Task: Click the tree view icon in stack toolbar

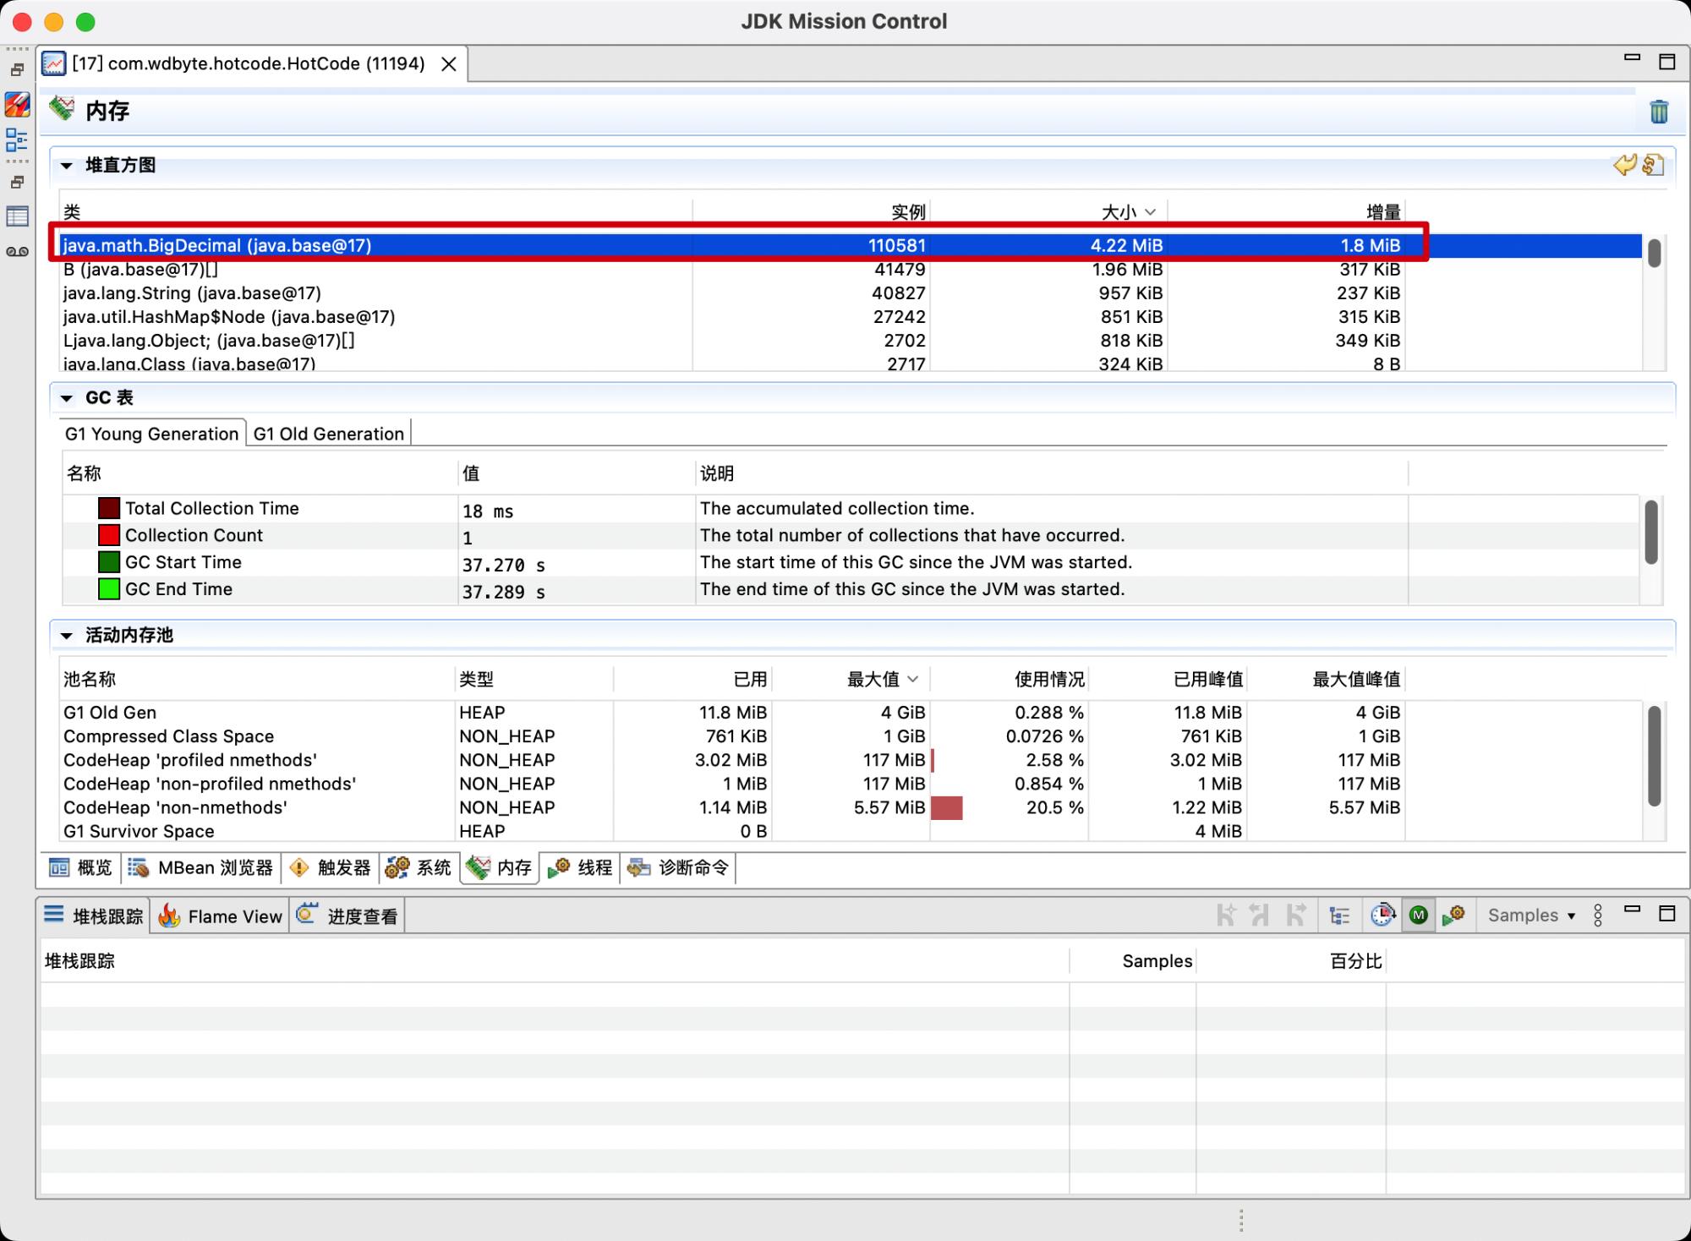Action: pos(1339,916)
